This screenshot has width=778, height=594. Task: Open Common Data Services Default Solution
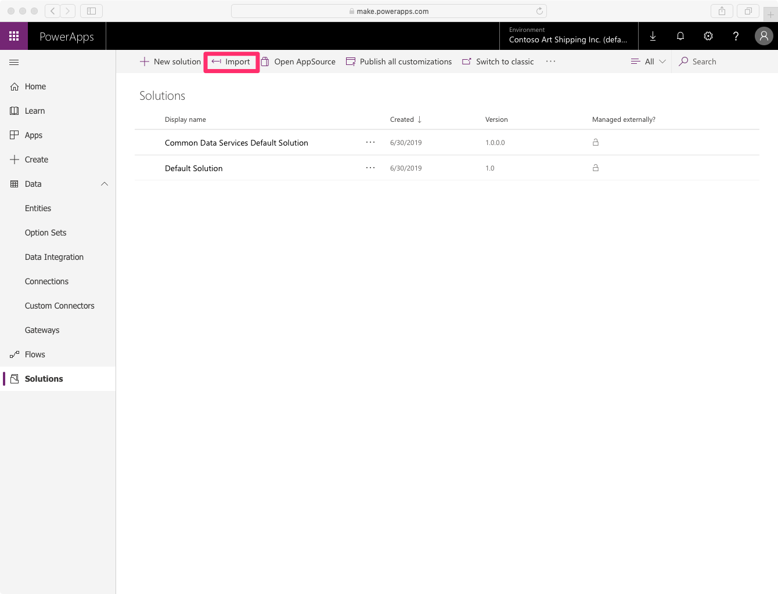236,143
